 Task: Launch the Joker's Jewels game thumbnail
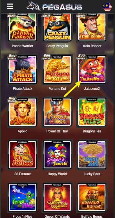click(57, 154)
